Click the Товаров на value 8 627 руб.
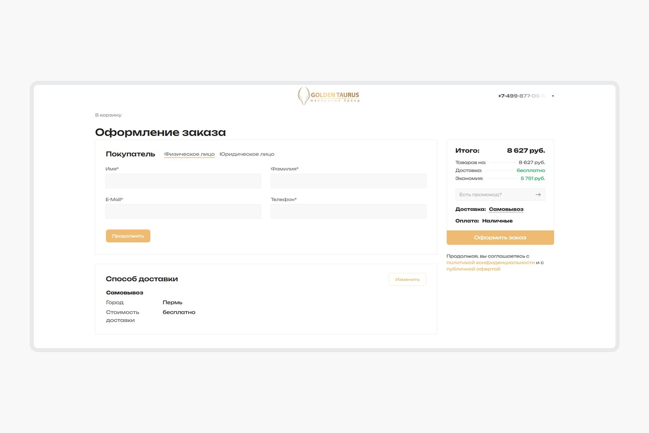Image resolution: width=649 pixels, height=433 pixels. pos(532,162)
